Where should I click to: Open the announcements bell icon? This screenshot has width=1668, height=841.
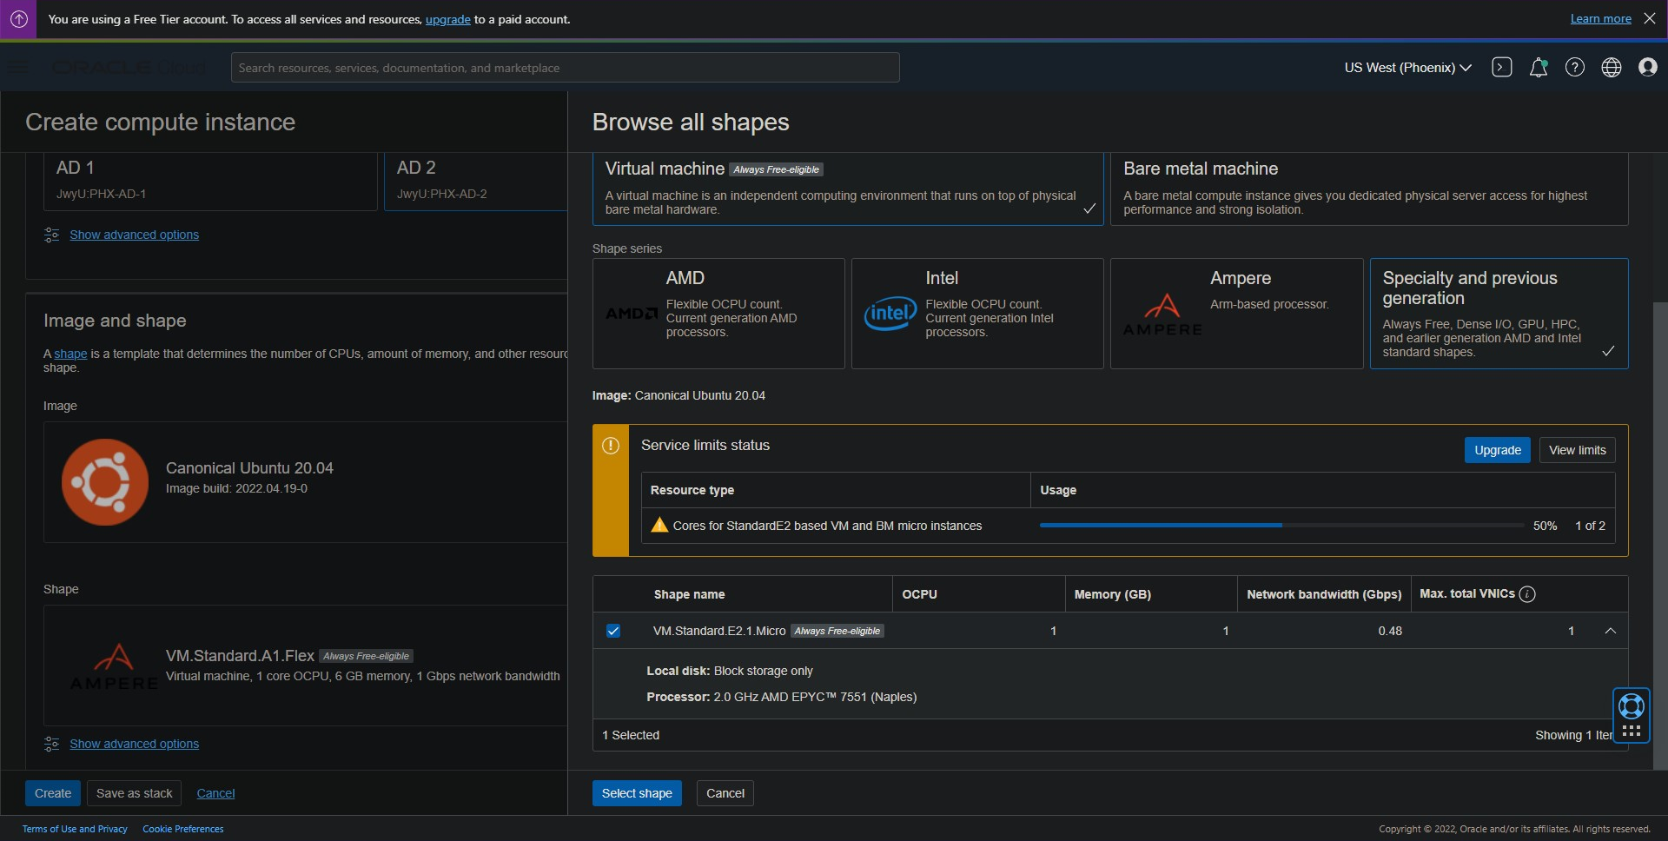tap(1539, 68)
